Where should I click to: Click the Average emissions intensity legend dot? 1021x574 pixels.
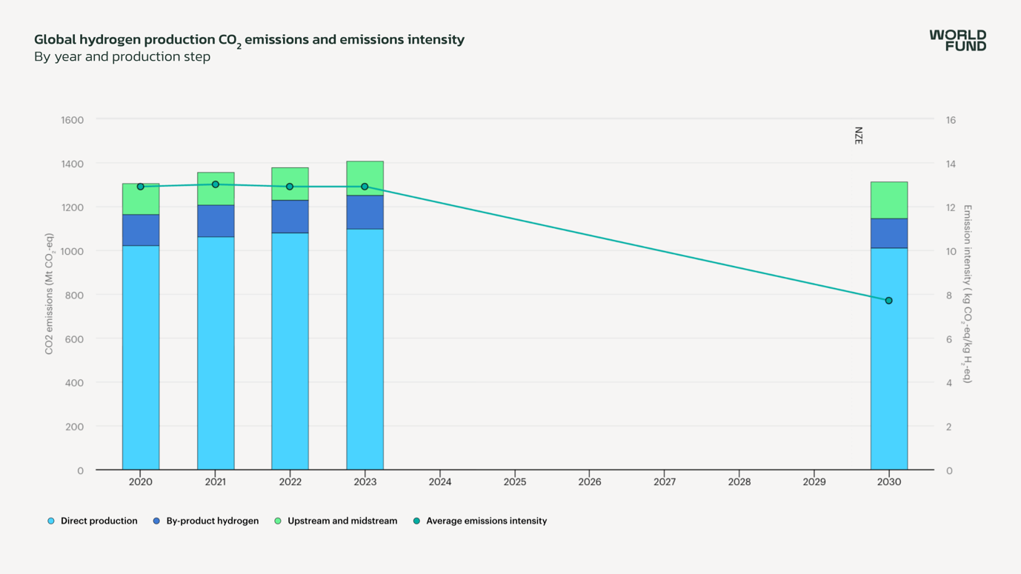coord(416,521)
